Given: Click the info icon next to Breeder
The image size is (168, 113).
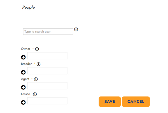Looking at the screenshot, I should [38, 64].
